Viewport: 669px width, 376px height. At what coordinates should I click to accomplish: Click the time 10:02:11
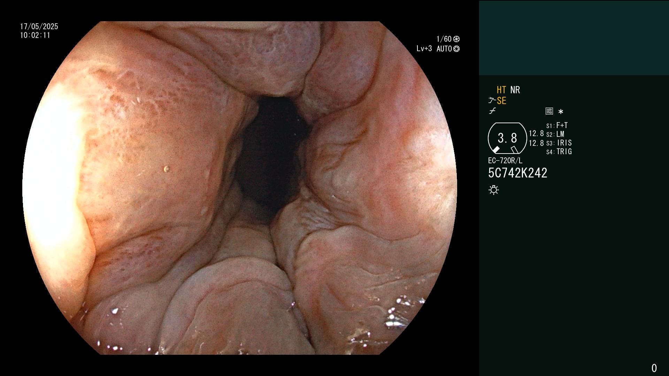[x=35, y=35]
